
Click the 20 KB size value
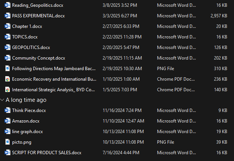(222, 26)
